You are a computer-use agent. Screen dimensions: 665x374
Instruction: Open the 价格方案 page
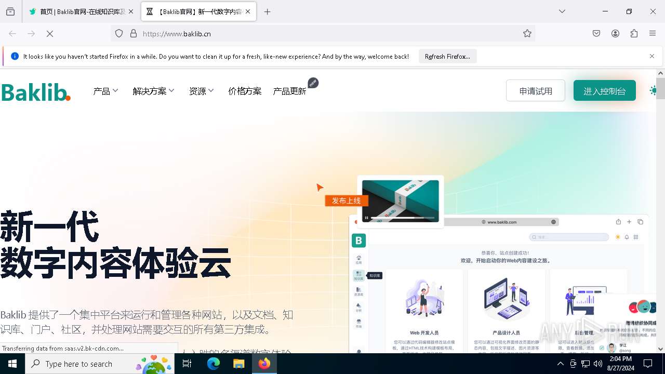[245, 91]
